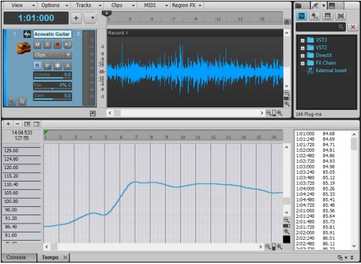Image resolution: width=361 pixels, height=264 pixels.
Task: Click the minus icon in Tempo toolbar
Action: pyautogui.click(x=17, y=124)
